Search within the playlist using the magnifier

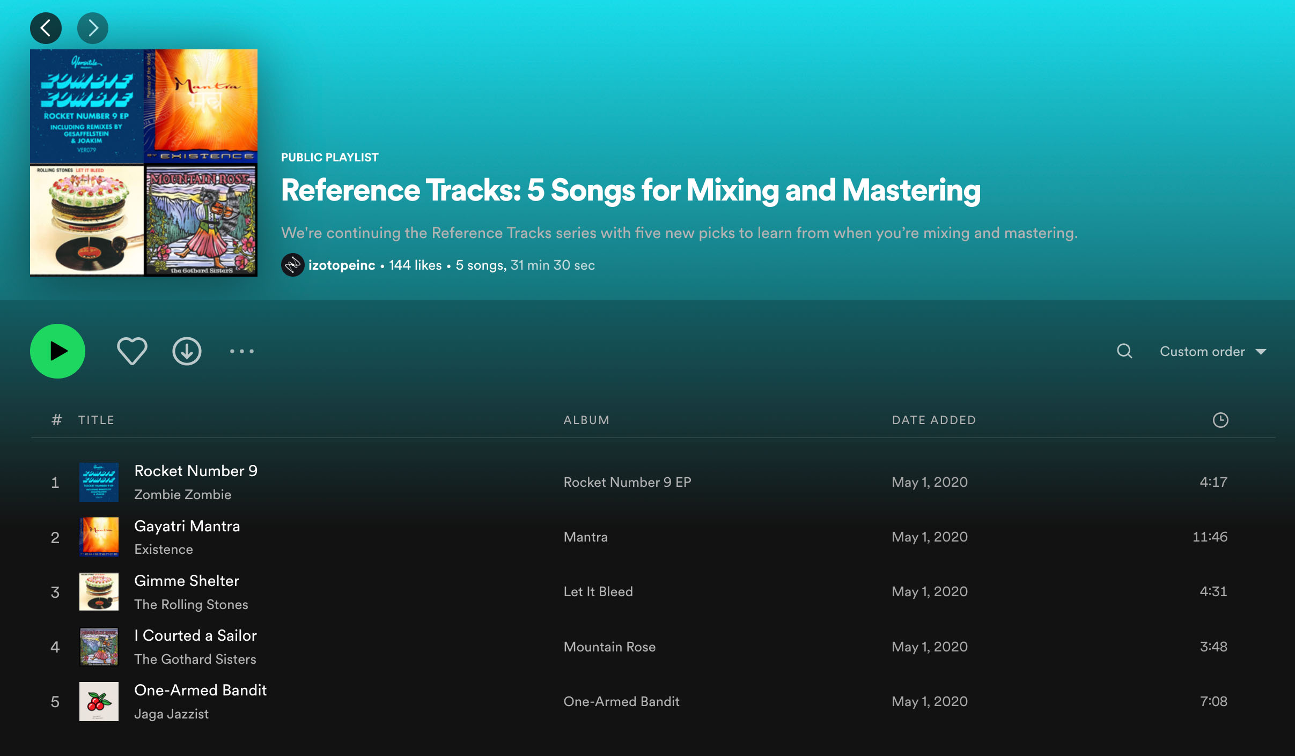tap(1124, 351)
